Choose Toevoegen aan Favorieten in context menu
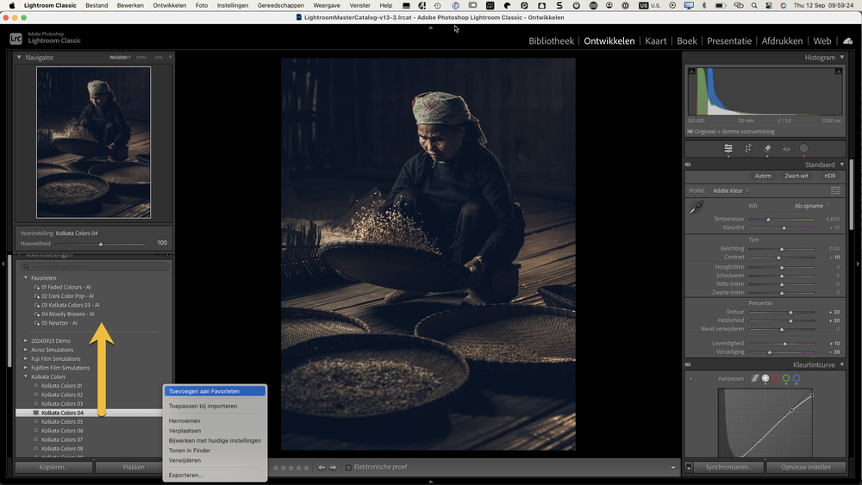This screenshot has width=862, height=485. (215, 391)
